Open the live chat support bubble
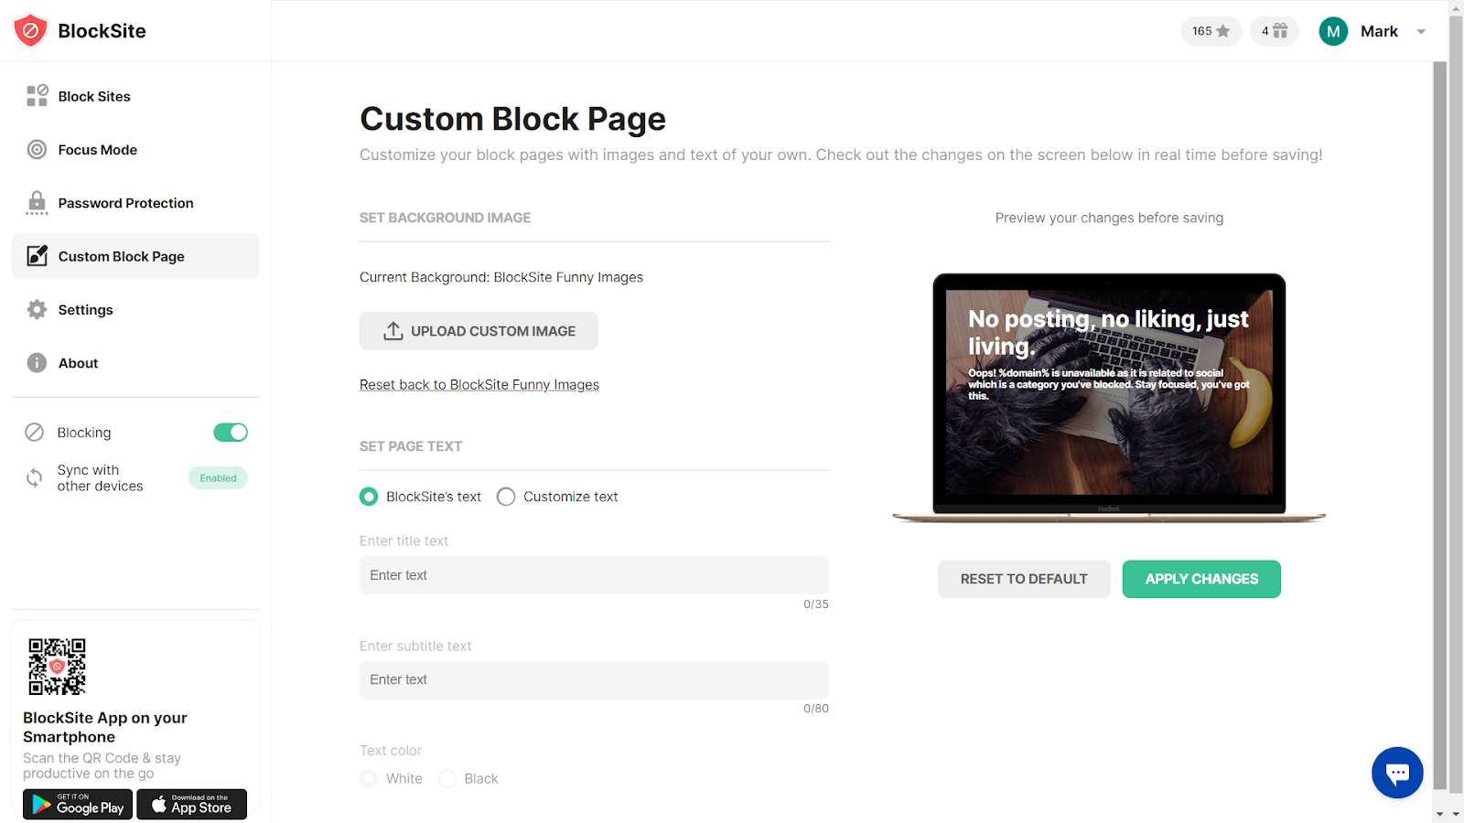The height and width of the screenshot is (823, 1464). pos(1397,773)
